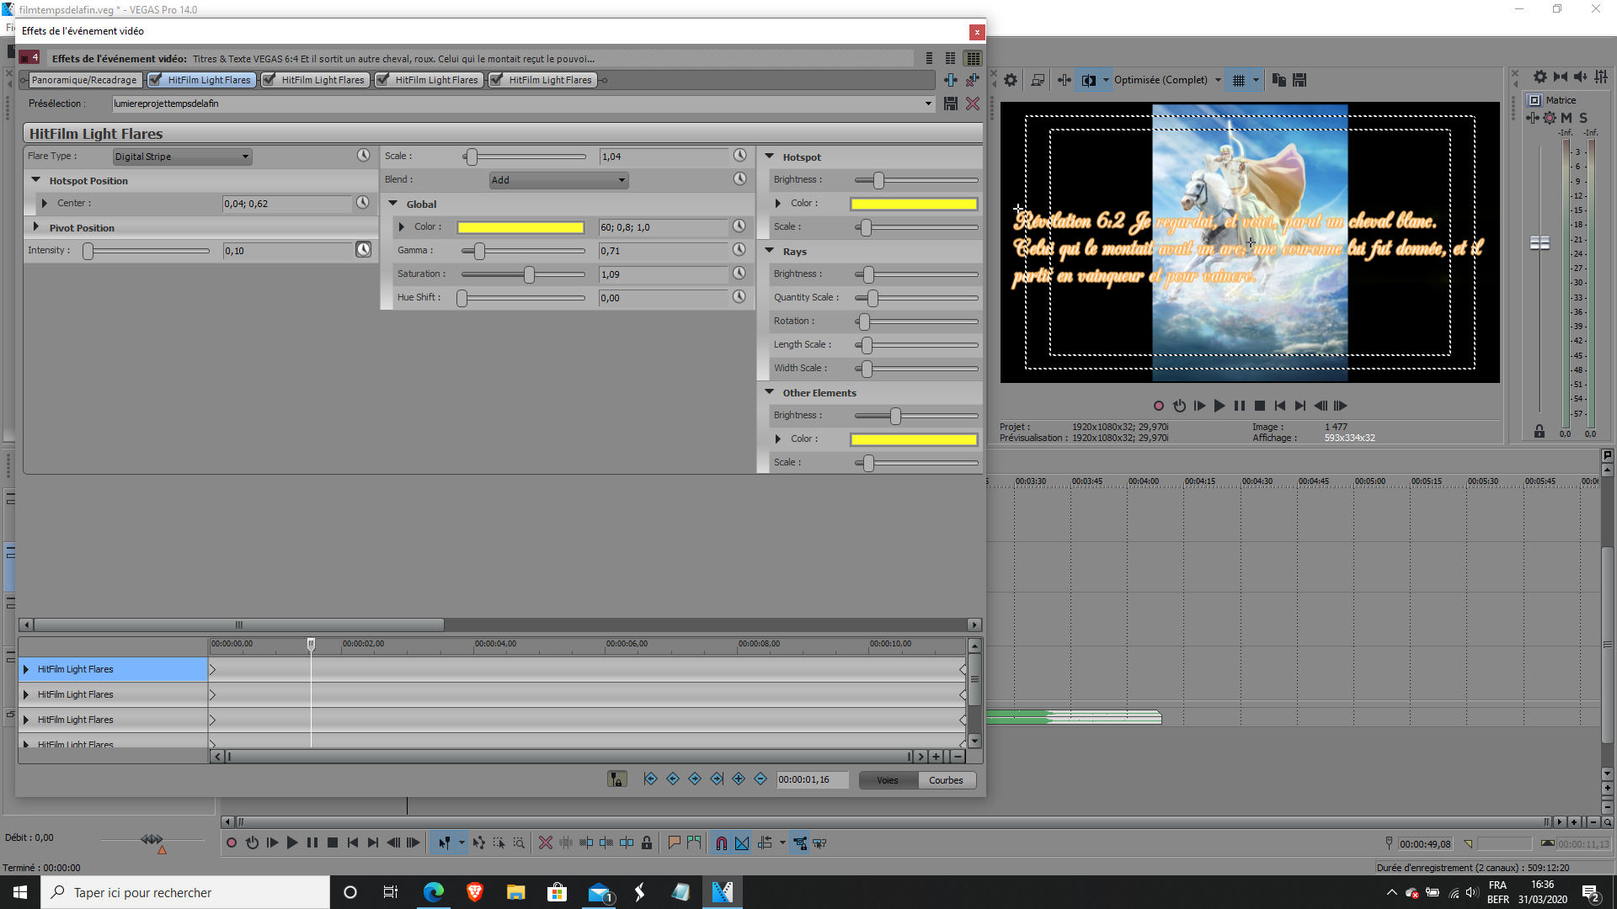
Task: Click the first keyframe button
Action: point(650,779)
